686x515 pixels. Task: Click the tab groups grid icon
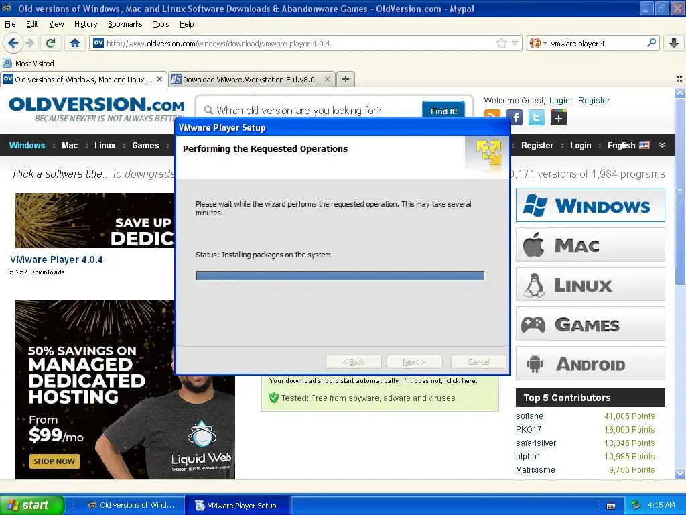679,79
